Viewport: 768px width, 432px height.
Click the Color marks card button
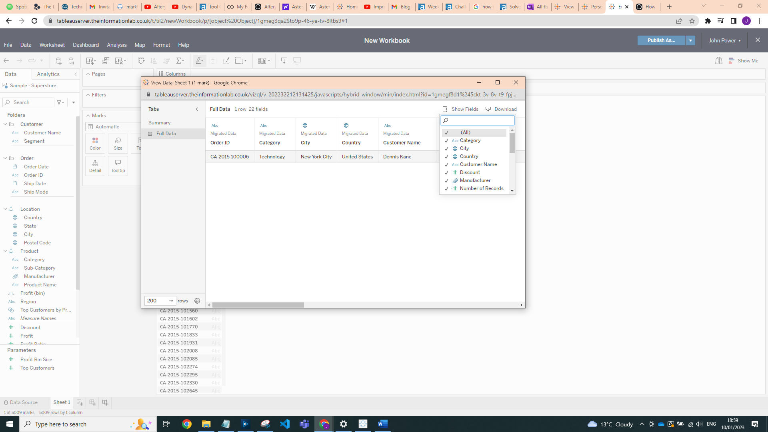pos(95,144)
